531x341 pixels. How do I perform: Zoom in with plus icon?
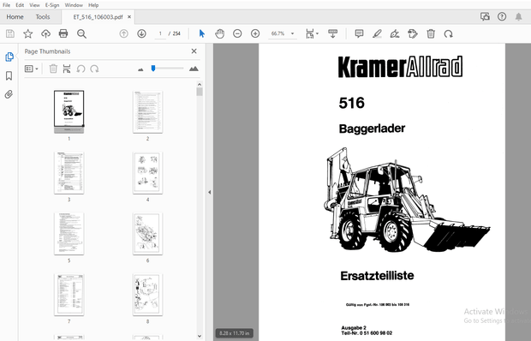(x=255, y=33)
